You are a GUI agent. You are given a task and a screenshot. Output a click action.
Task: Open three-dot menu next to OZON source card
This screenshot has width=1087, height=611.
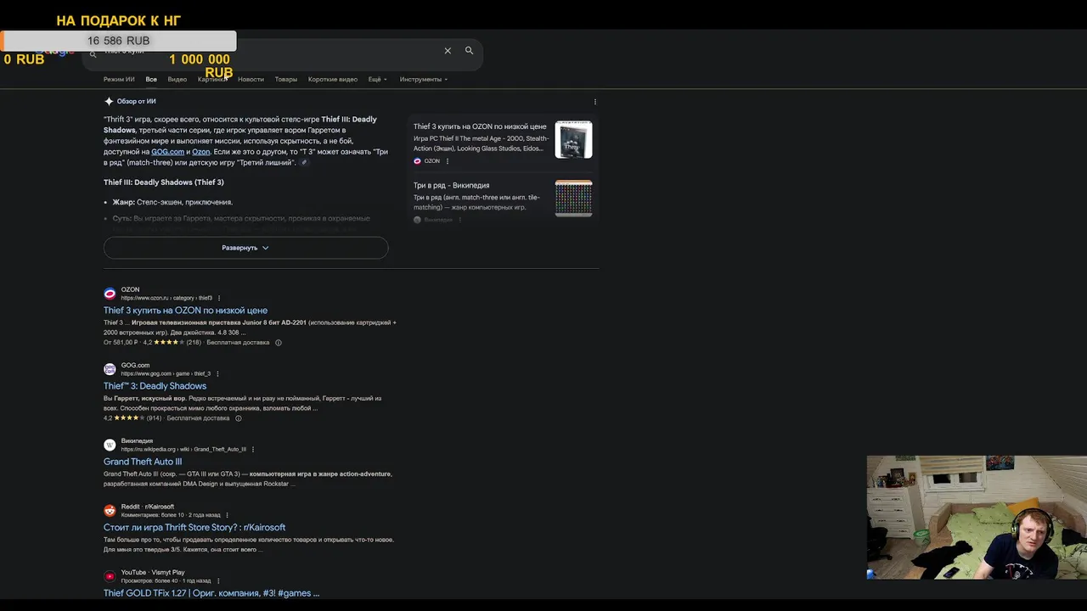click(448, 161)
